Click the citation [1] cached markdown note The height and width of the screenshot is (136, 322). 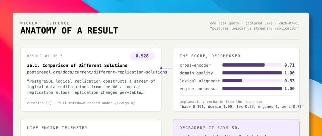click(81, 103)
